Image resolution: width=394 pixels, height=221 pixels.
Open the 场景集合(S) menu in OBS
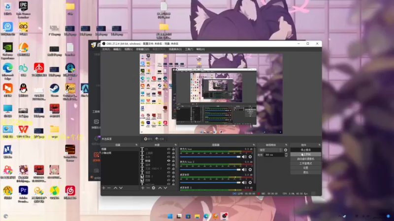[175, 50]
